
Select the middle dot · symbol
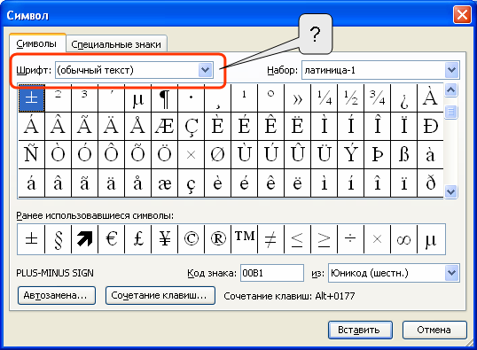click(192, 98)
